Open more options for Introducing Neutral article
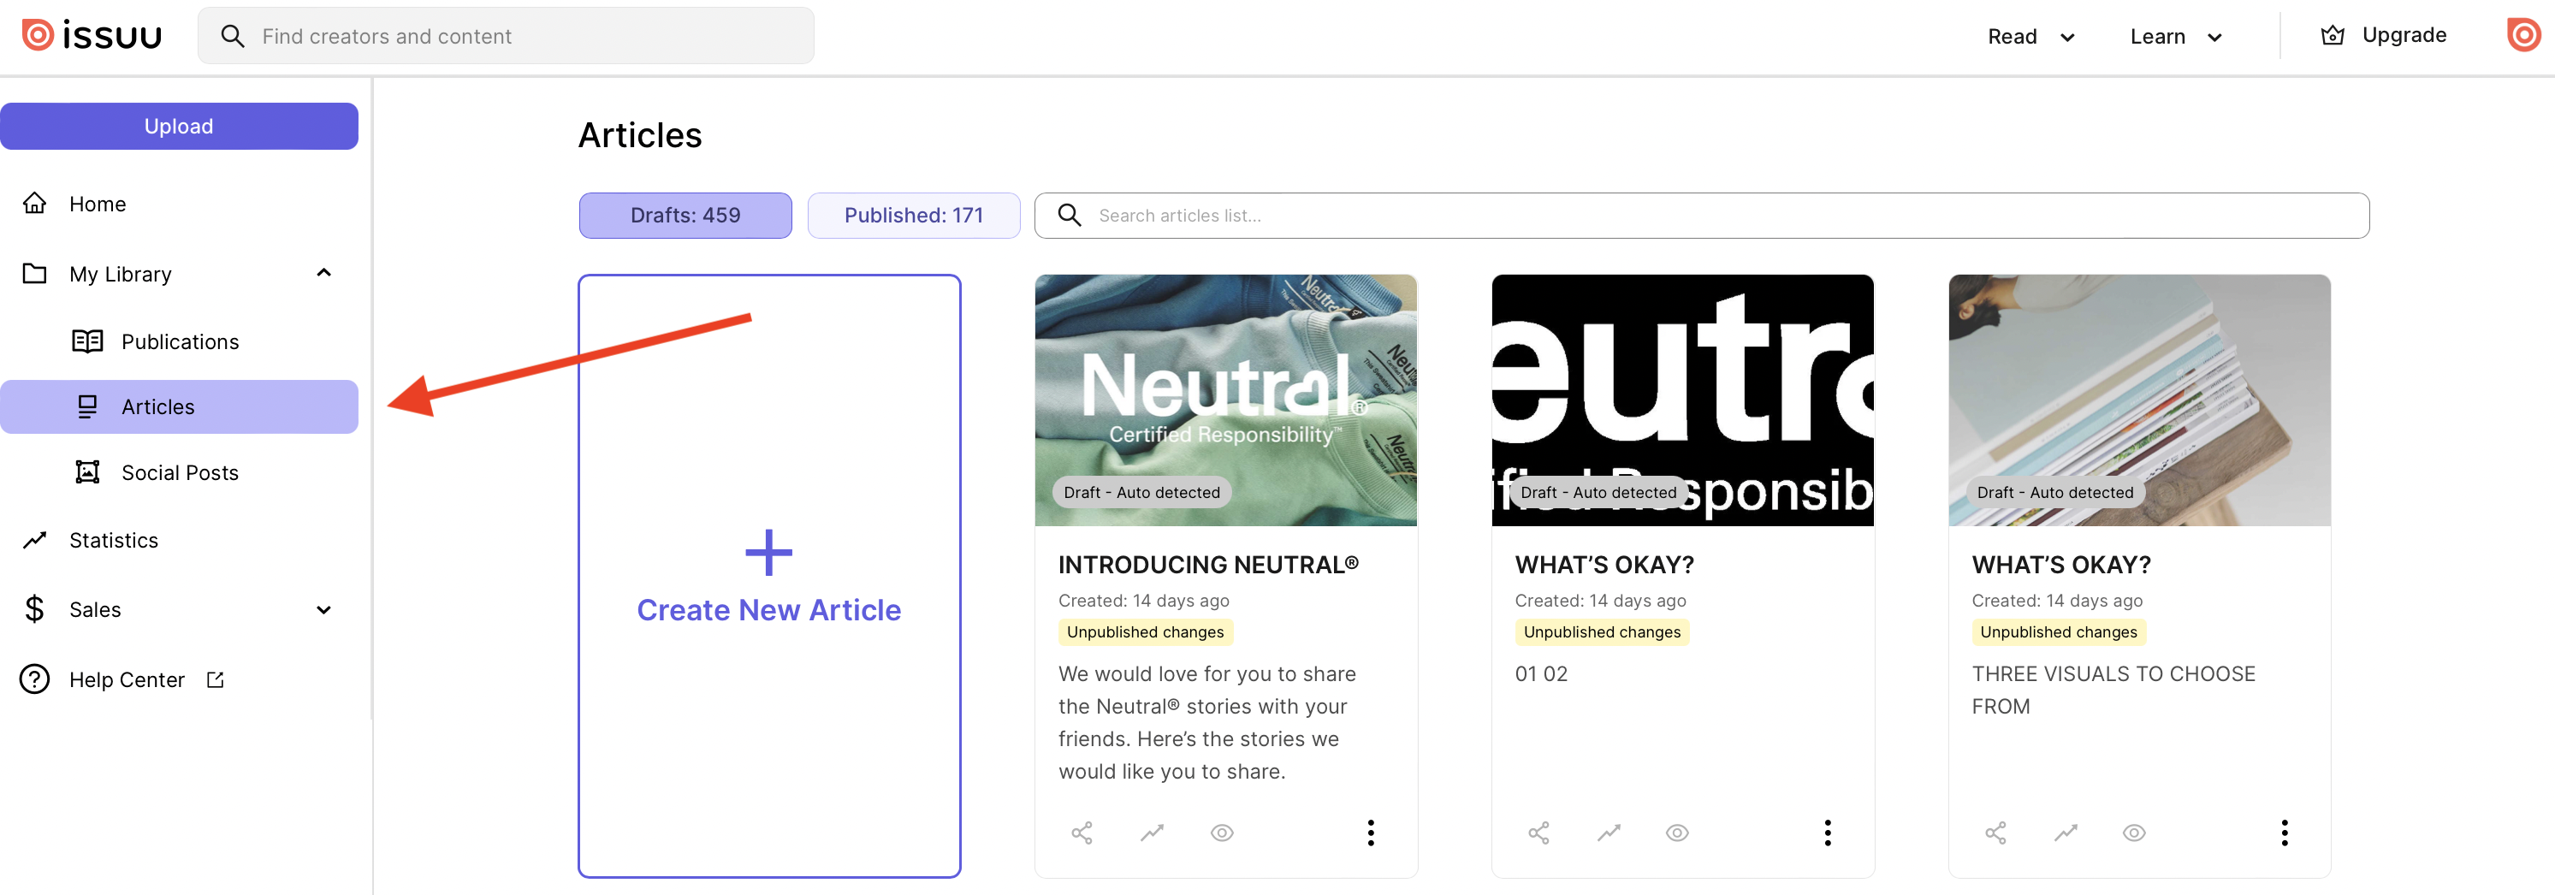2555x895 pixels. [1371, 833]
